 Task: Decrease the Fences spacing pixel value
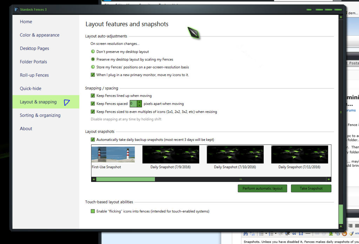(x=140, y=105)
